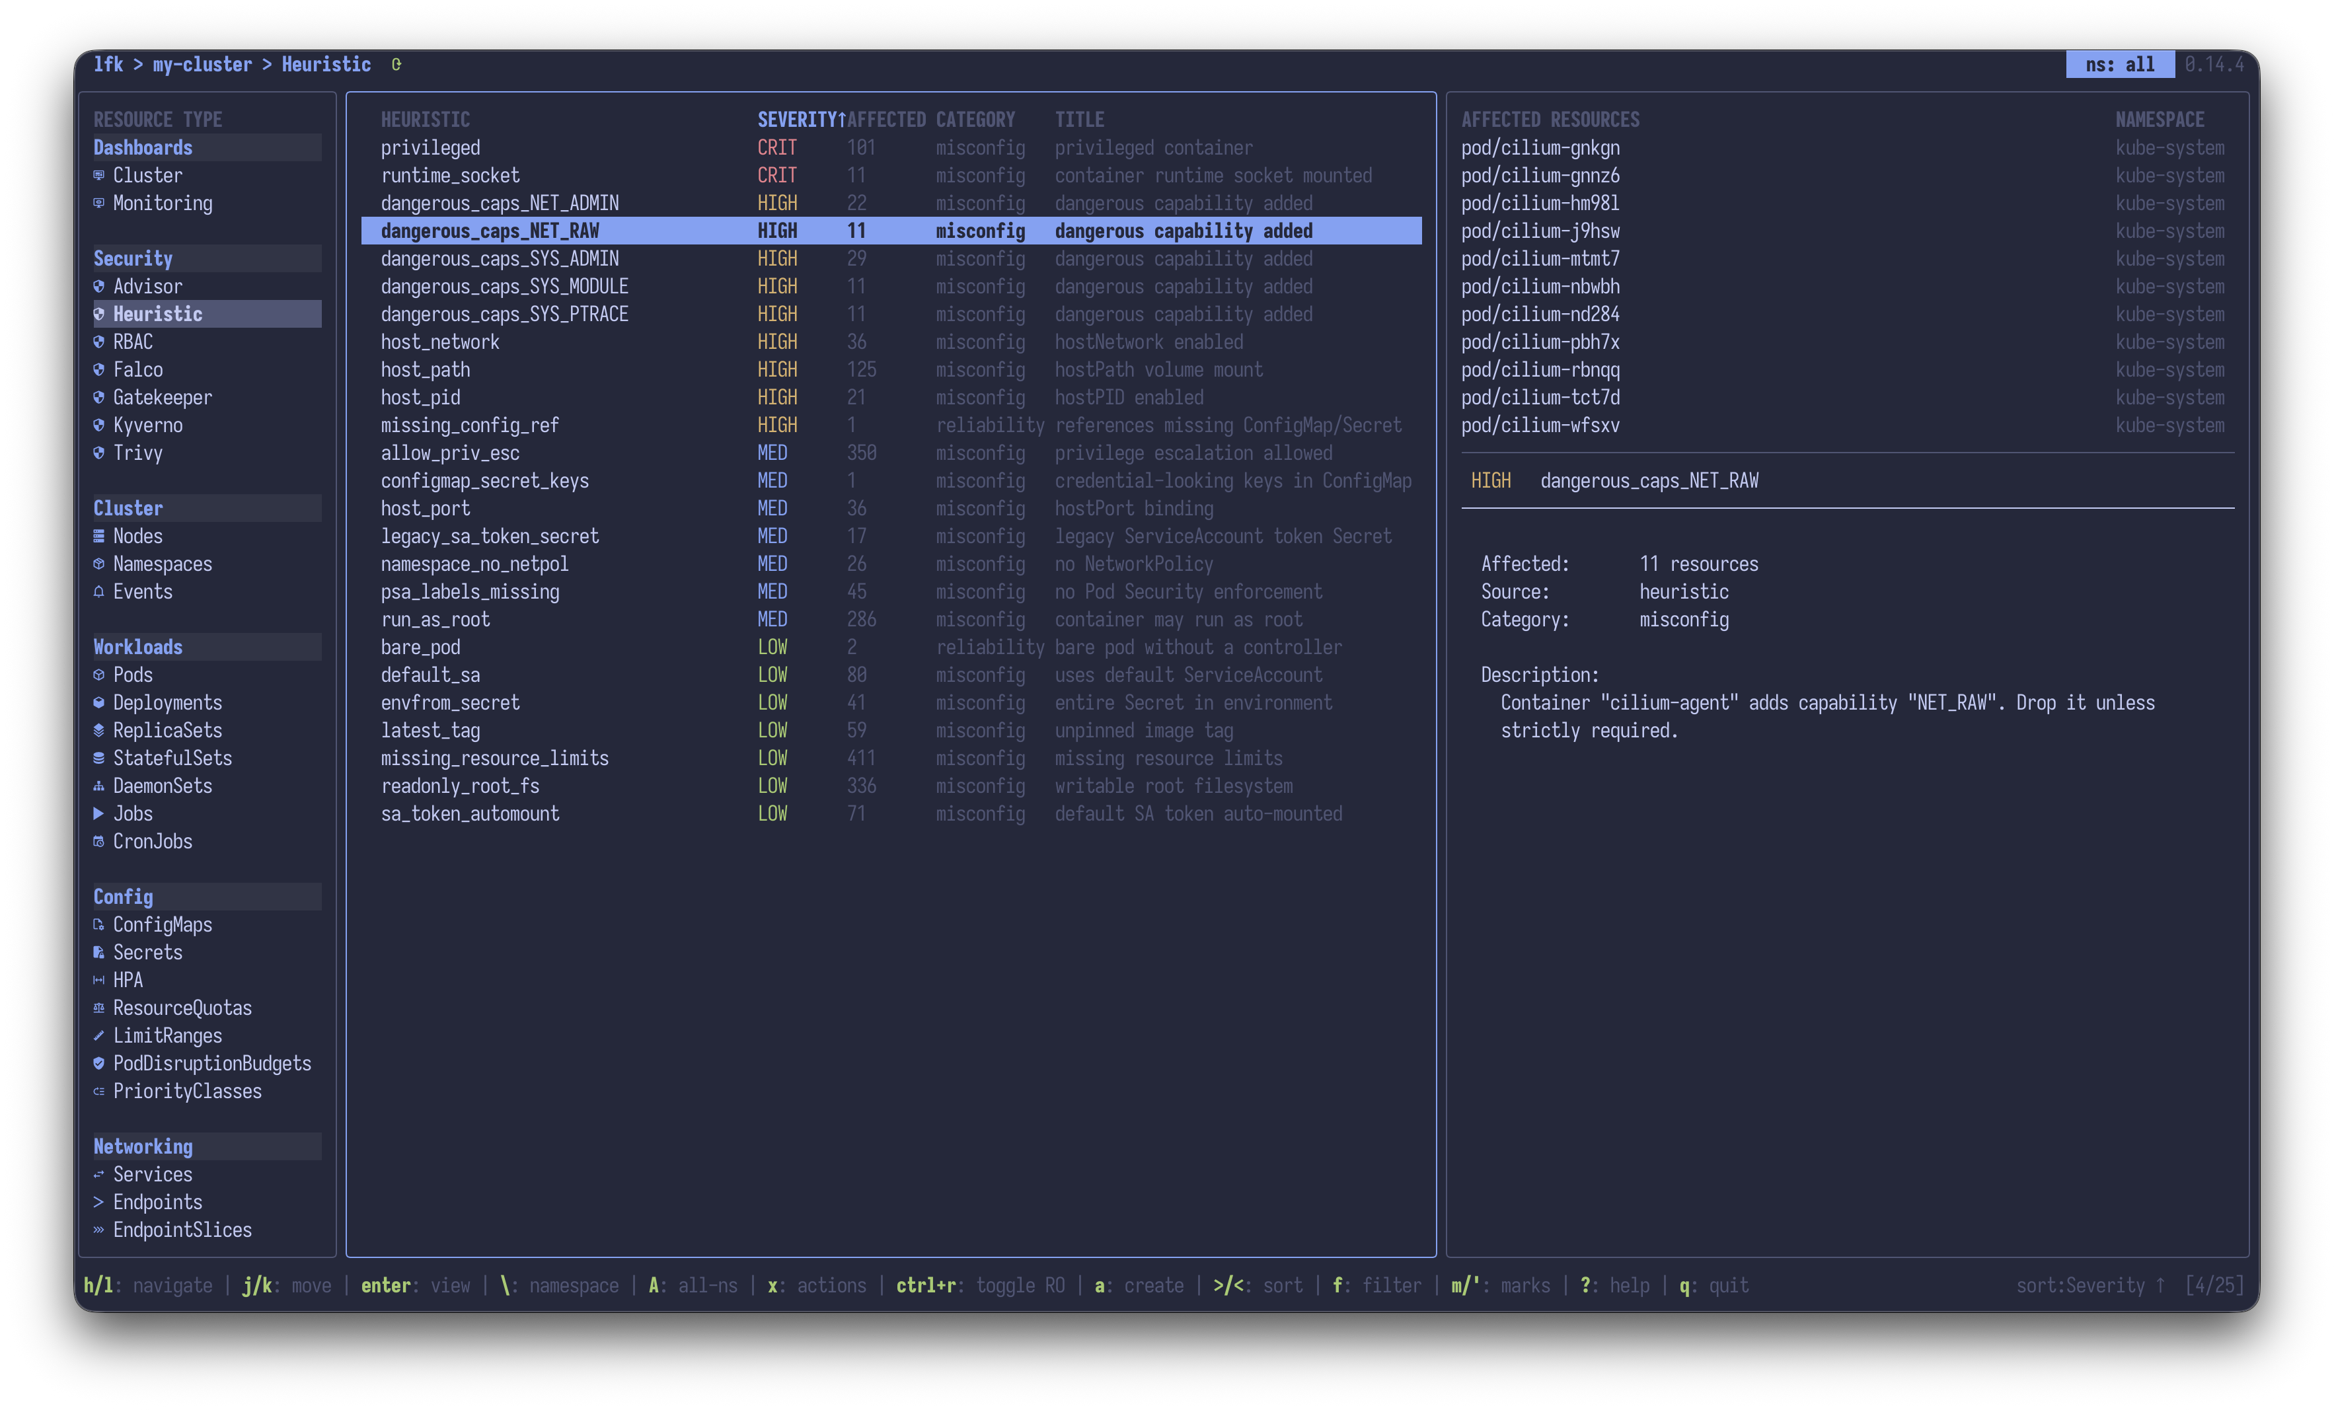This screenshot has width=2334, height=1410.
Task: Click 'pod/cilium-wfsxv' in affected resources
Action: point(1540,425)
